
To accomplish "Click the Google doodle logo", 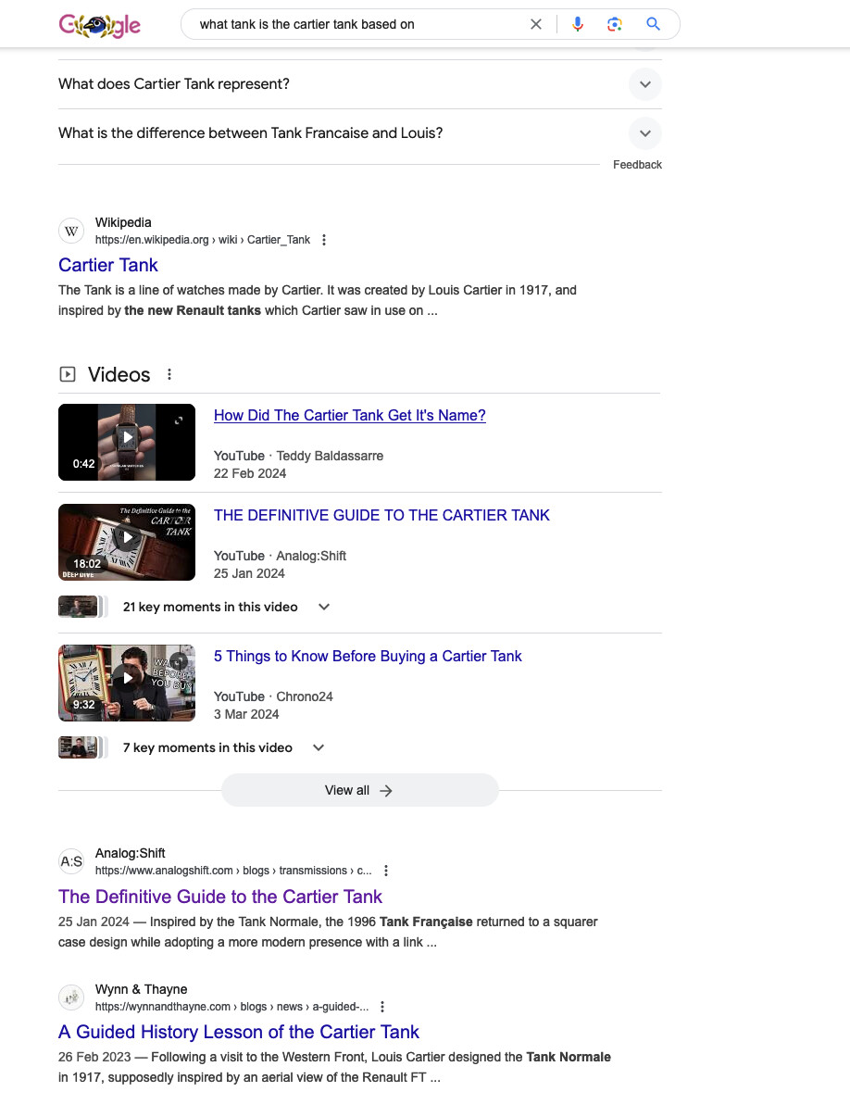I will [100, 25].
